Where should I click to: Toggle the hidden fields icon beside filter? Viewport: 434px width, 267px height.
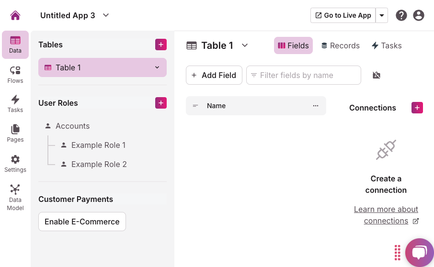click(x=377, y=75)
